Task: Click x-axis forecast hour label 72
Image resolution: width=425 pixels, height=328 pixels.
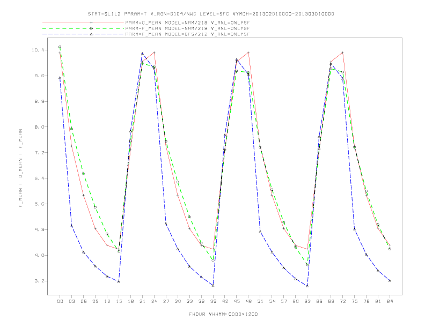Action: (x=342, y=301)
